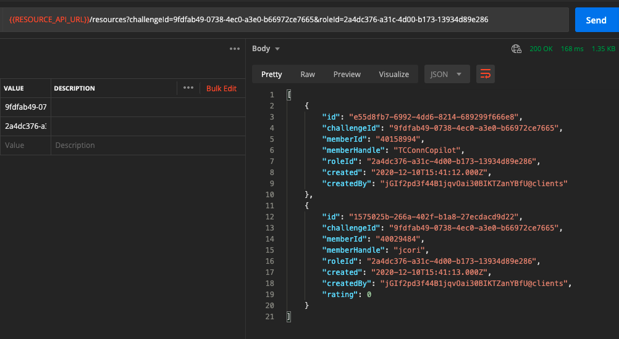
Task: Click line number 1 in gutter
Action: coord(272,95)
